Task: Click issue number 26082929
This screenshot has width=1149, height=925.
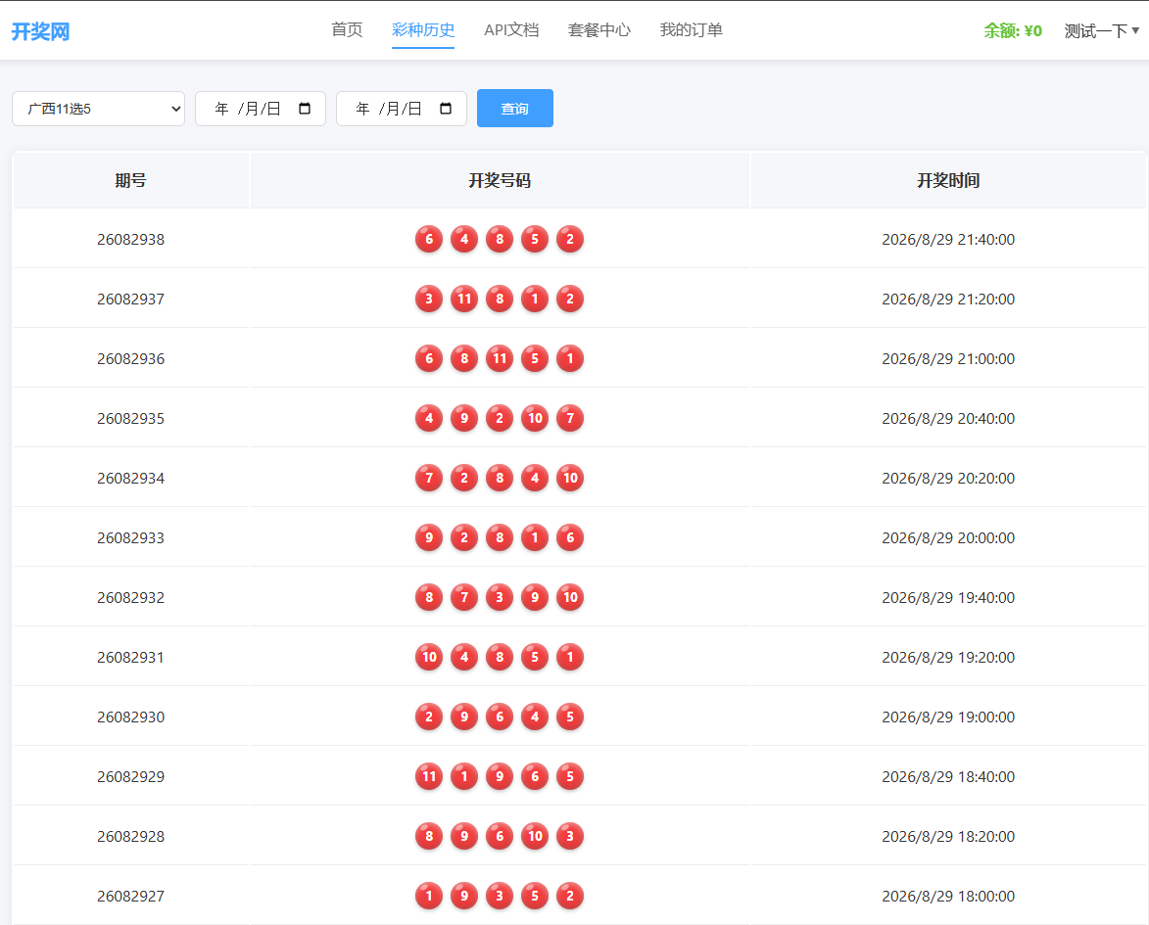Action: point(130,776)
